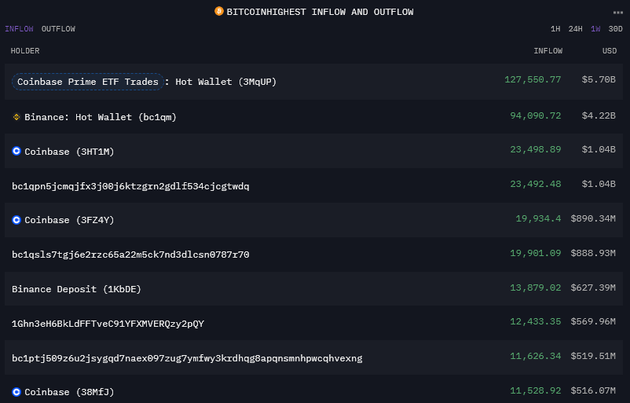Viewport: 630px width, 403px height.
Task: Select the 24H time range
Action: pos(575,29)
